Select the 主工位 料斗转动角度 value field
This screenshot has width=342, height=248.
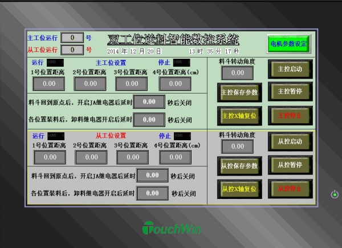pyautogui.click(x=237, y=73)
